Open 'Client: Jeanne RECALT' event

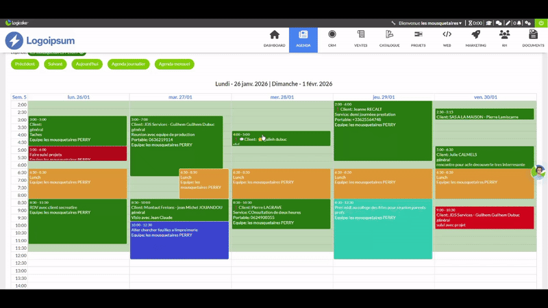383,131
